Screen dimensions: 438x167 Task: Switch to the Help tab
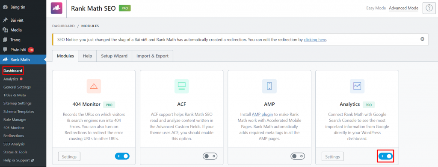87,56
